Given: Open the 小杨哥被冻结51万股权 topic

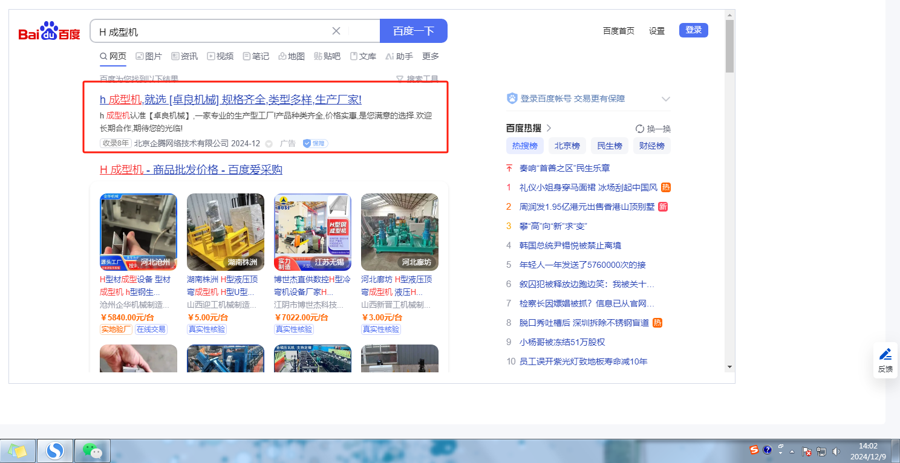Looking at the screenshot, I should pyautogui.click(x=562, y=342).
